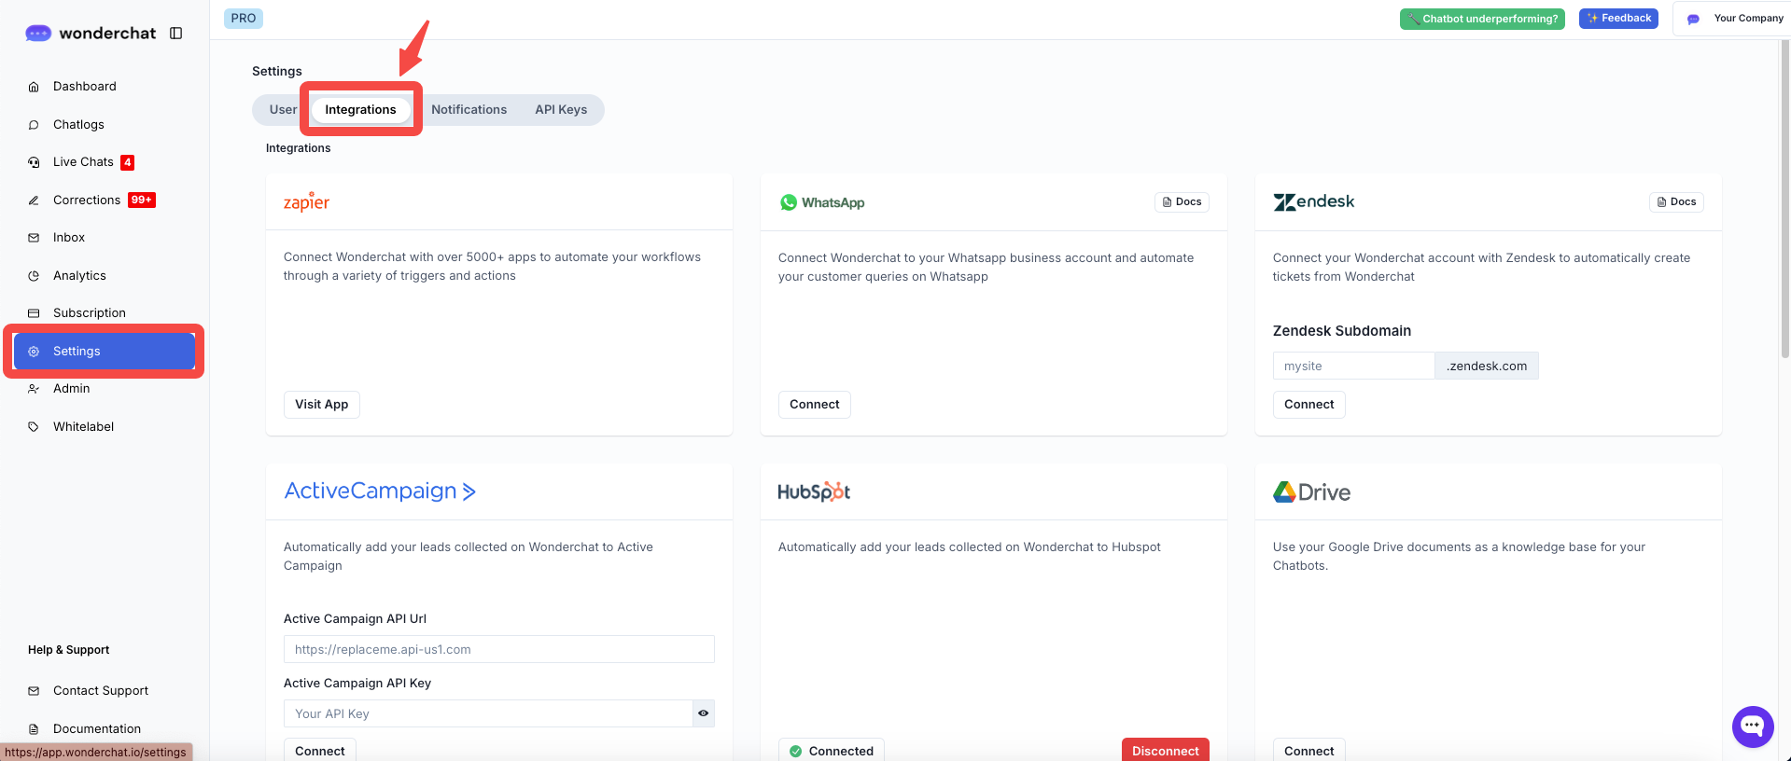Switch to the API Keys tab

click(561, 110)
